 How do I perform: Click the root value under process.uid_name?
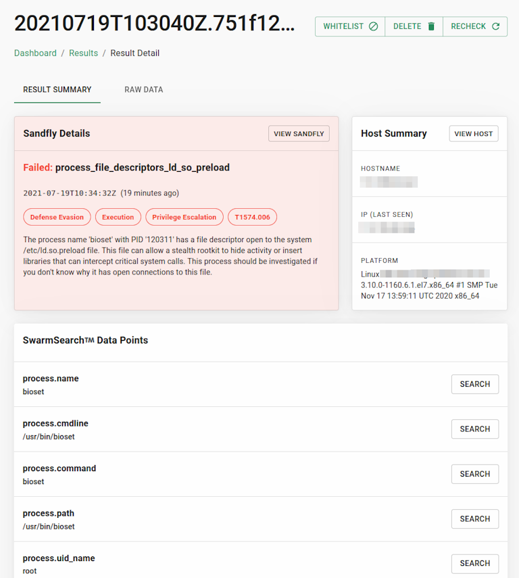coord(30,571)
